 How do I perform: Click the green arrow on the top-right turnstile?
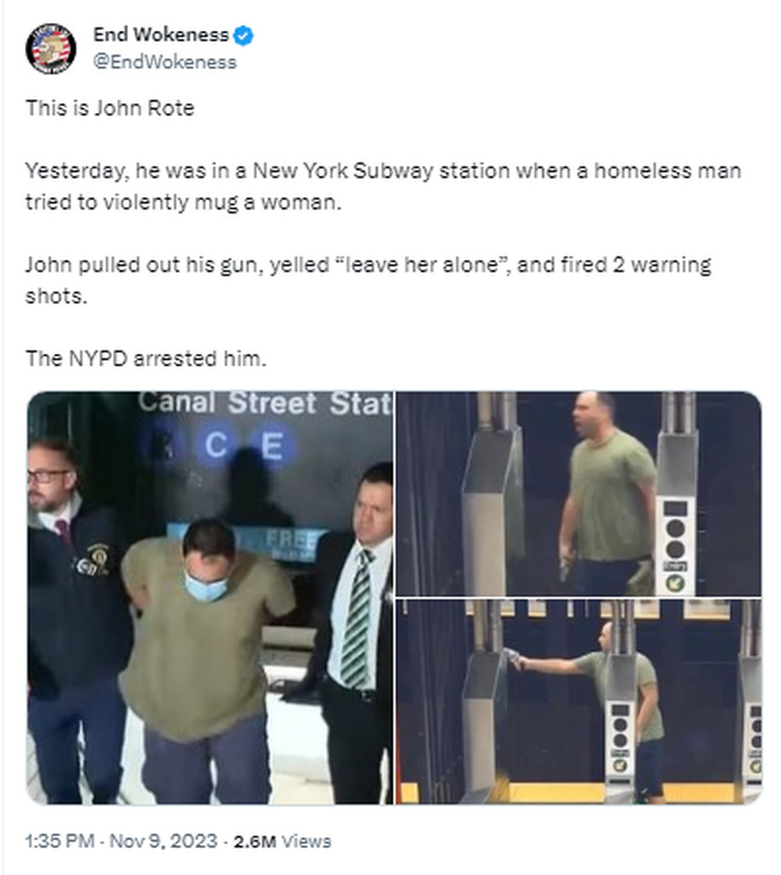pos(675,583)
